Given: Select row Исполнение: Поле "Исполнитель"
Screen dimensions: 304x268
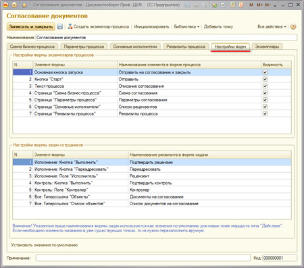Looking at the screenshot, I should 152,176.
